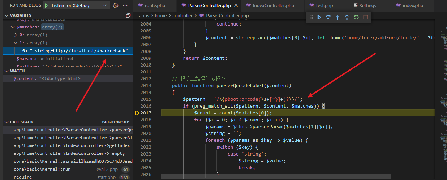Switch to the route.php tab
Viewport: 447px width, 180px height.
pos(155,5)
